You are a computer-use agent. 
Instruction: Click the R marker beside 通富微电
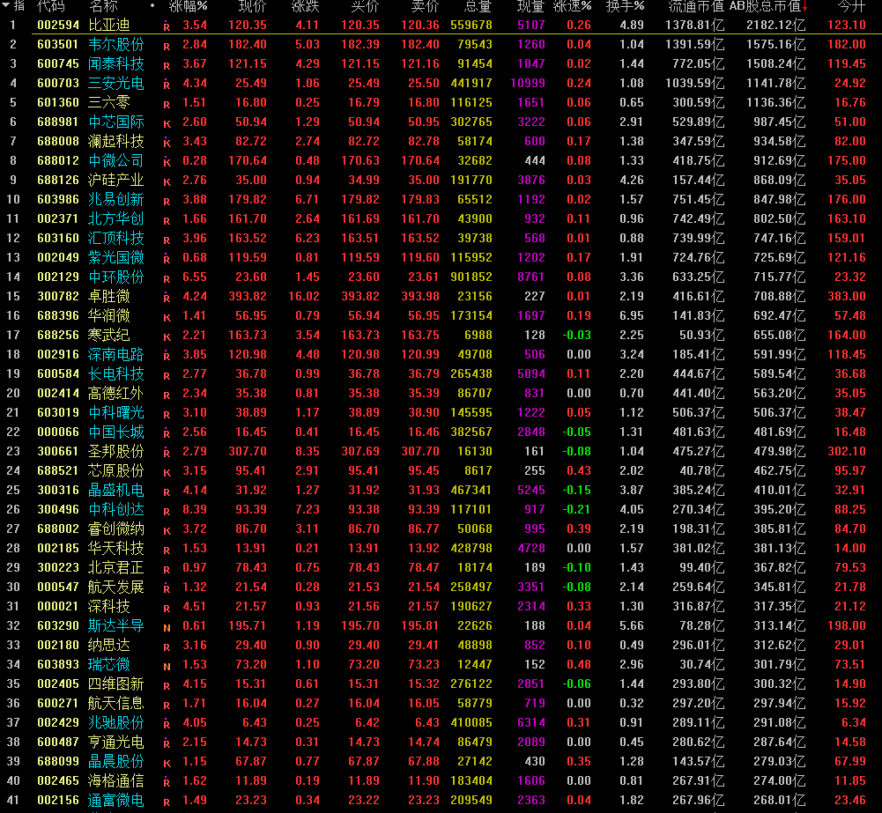click(167, 802)
